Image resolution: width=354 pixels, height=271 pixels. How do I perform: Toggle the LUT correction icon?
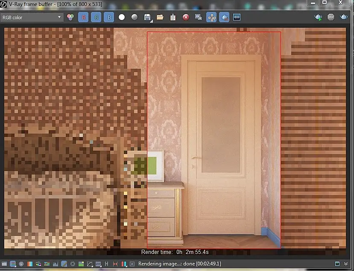(98, 264)
